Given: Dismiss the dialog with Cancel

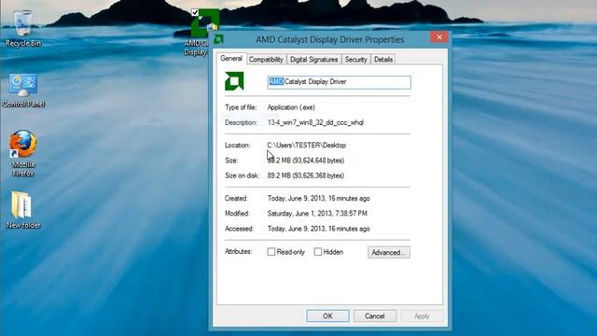Looking at the screenshot, I should pos(375,315).
